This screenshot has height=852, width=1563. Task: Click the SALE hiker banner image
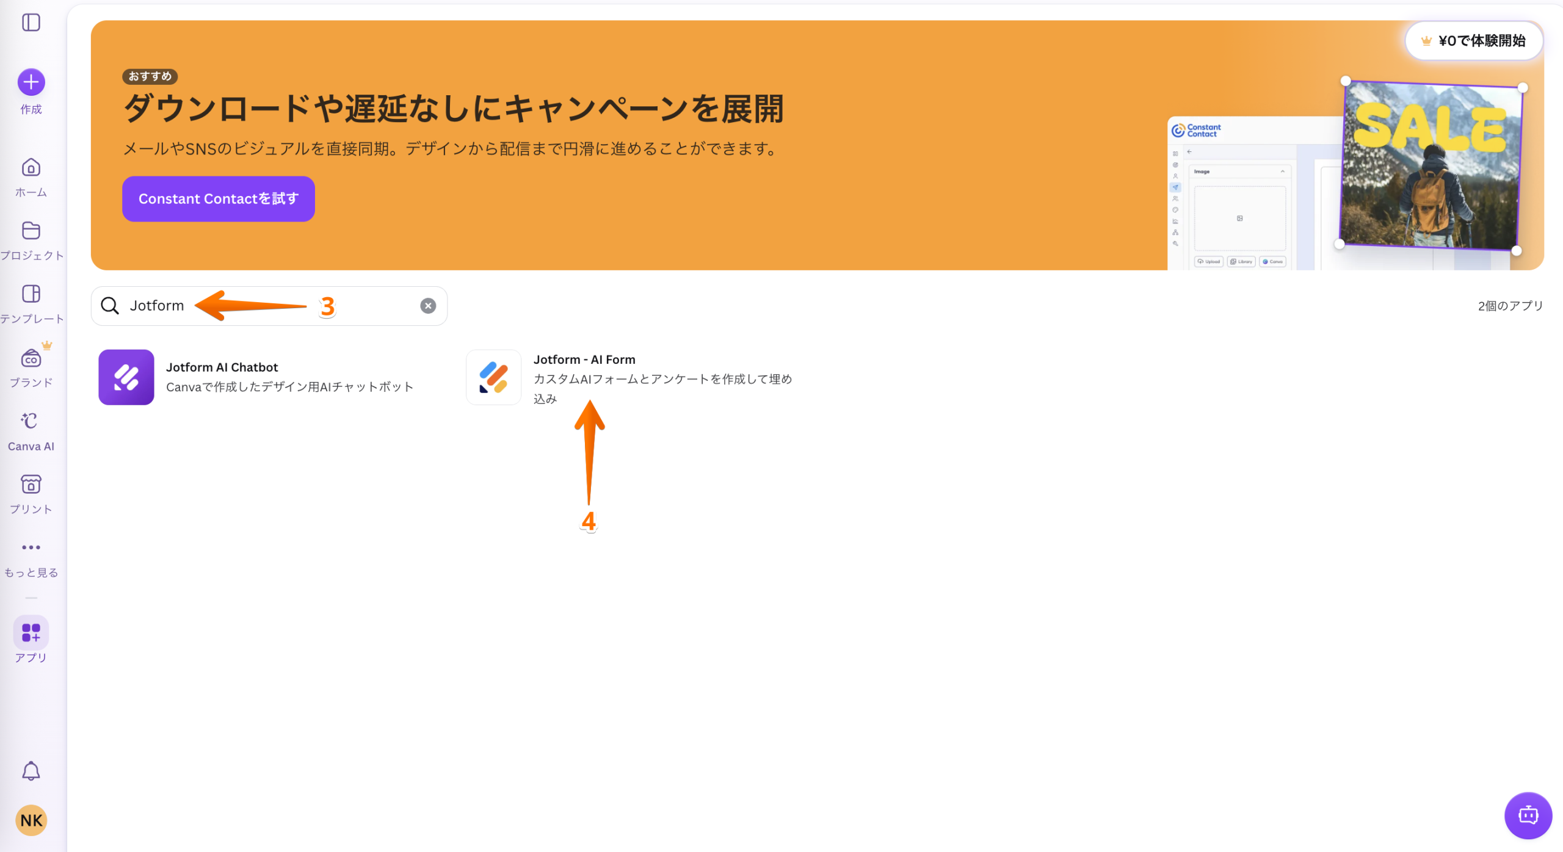coord(1431,166)
